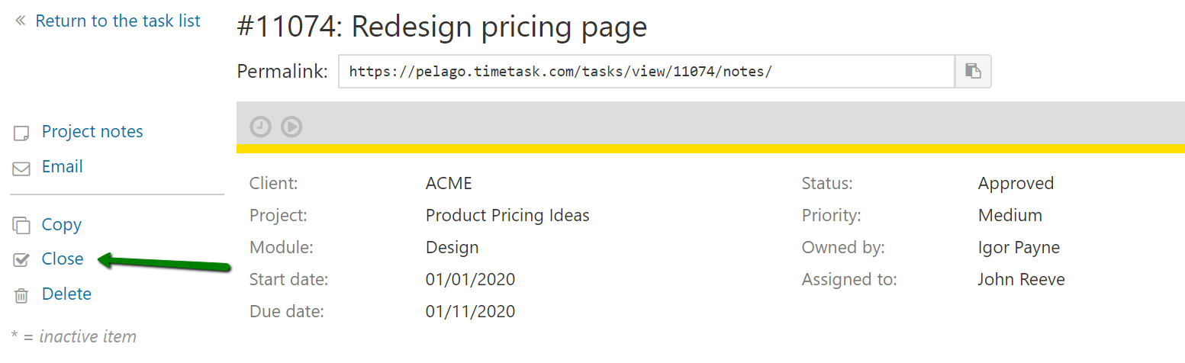This screenshot has height=363, width=1185.
Task: Click the Product Pricing Ideas project value
Action: (x=507, y=216)
